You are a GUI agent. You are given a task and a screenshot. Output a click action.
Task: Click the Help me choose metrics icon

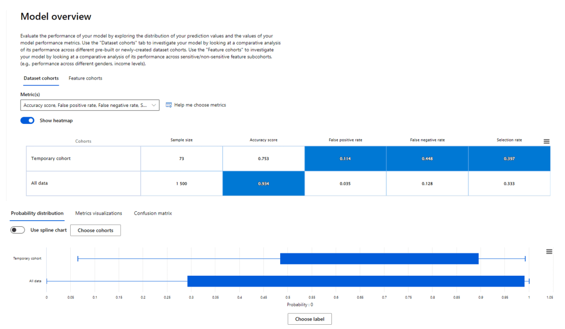pos(168,104)
